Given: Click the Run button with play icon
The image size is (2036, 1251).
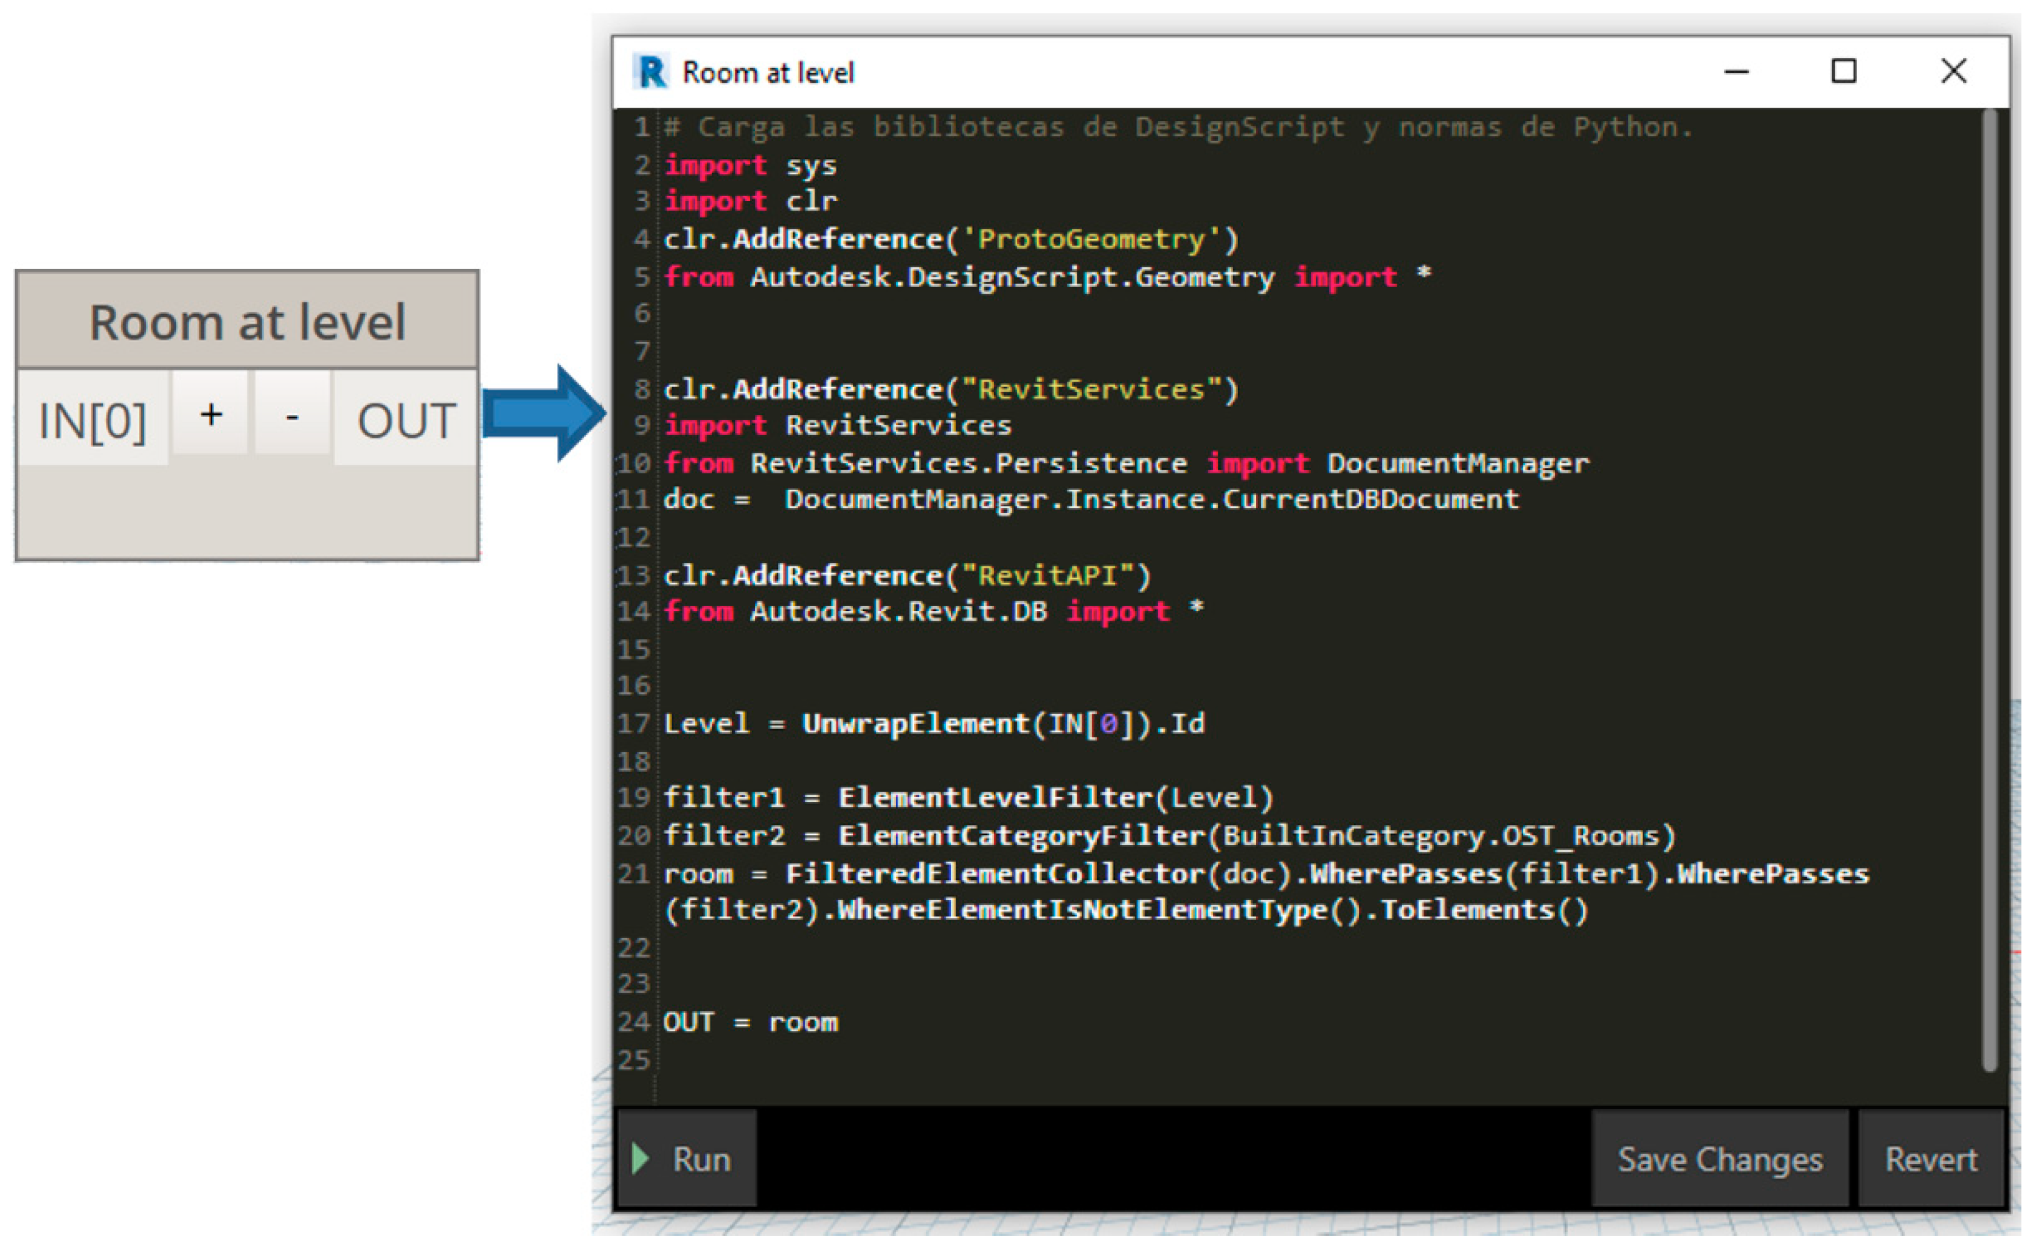Looking at the screenshot, I should coord(686,1159).
